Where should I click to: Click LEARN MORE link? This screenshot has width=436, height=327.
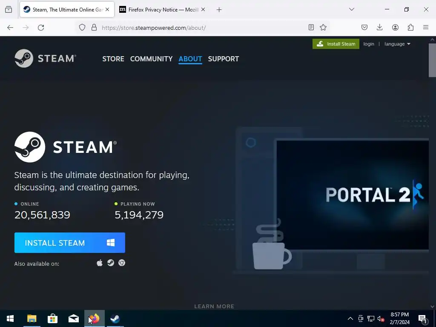(214, 306)
